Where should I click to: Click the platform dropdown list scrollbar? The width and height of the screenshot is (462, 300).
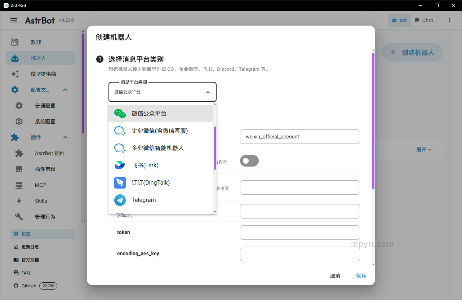point(215,148)
